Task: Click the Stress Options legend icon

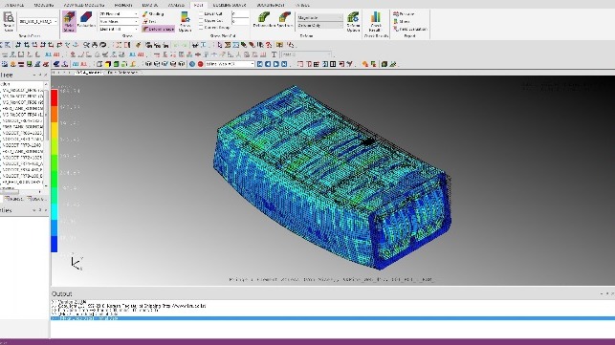Action: (x=185, y=22)
